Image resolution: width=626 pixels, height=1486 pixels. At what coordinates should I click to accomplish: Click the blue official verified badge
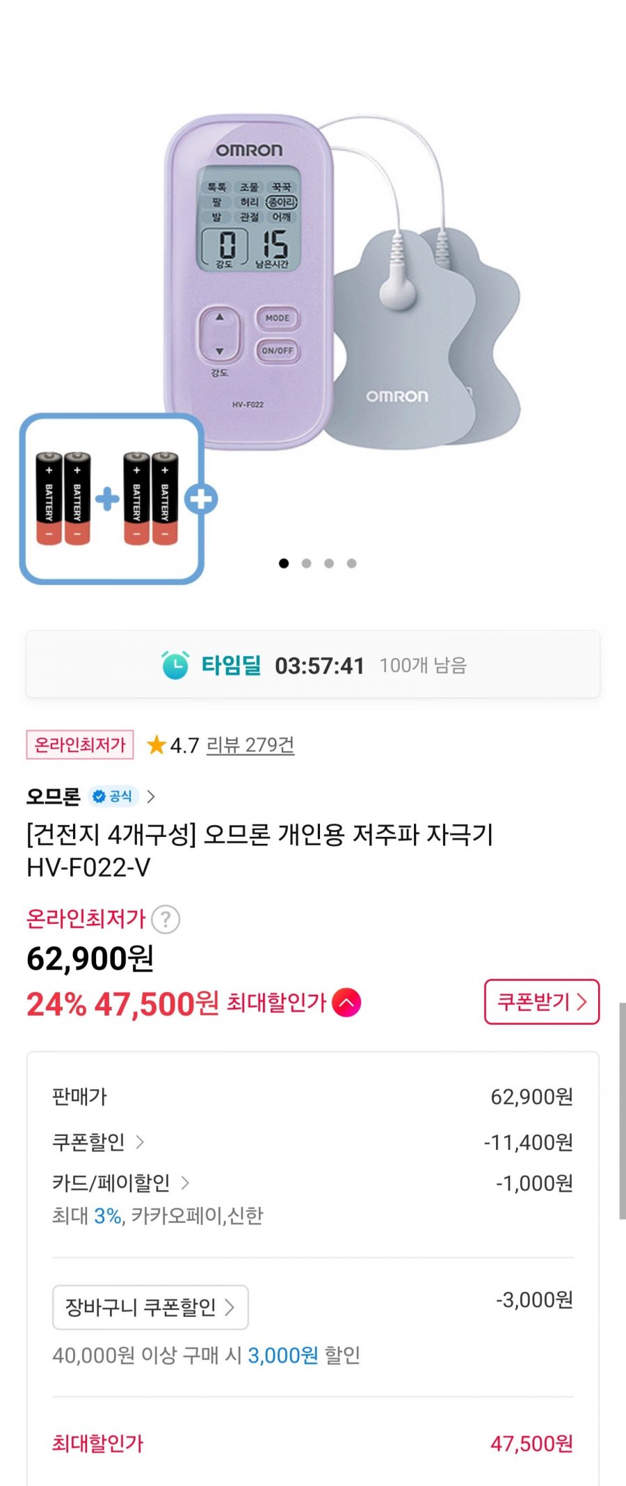[x=113, y=796]
